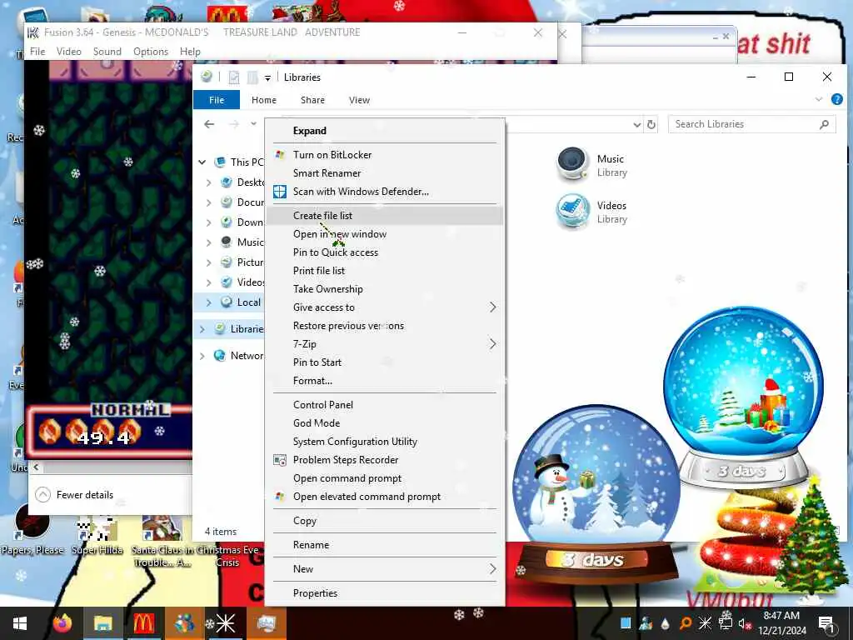
Task: Choose Format... in the context menu
Action: point(385,381)
